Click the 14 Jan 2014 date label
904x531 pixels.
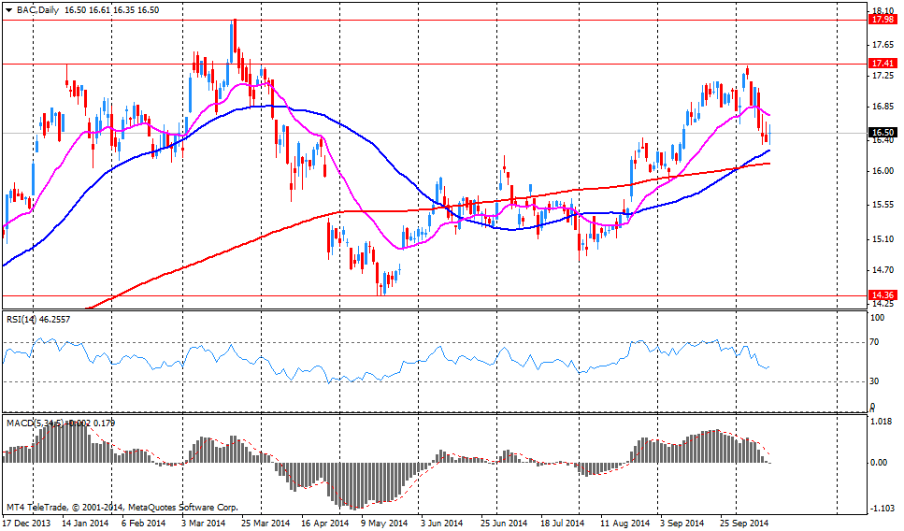[87, 524]
